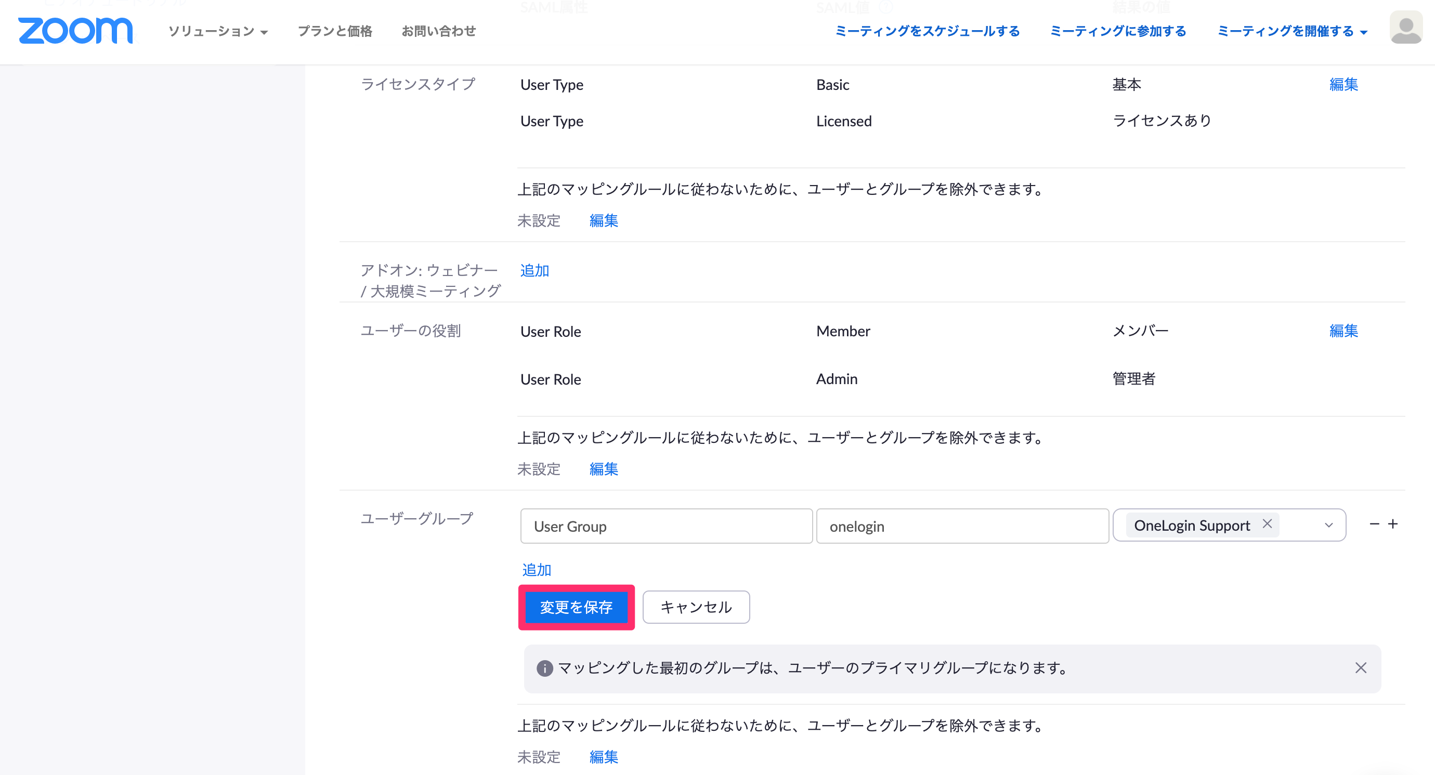Click the ユーザーグループ section label
Image resolution: width=1435 pixels, height=775 pixels.
416,518
